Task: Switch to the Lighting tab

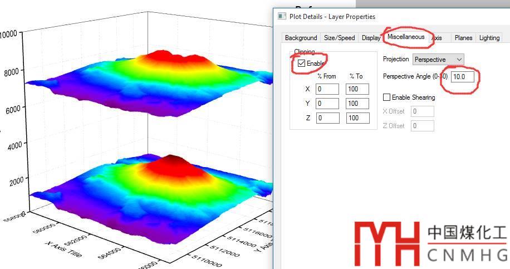Action: (x=489, y=38)
